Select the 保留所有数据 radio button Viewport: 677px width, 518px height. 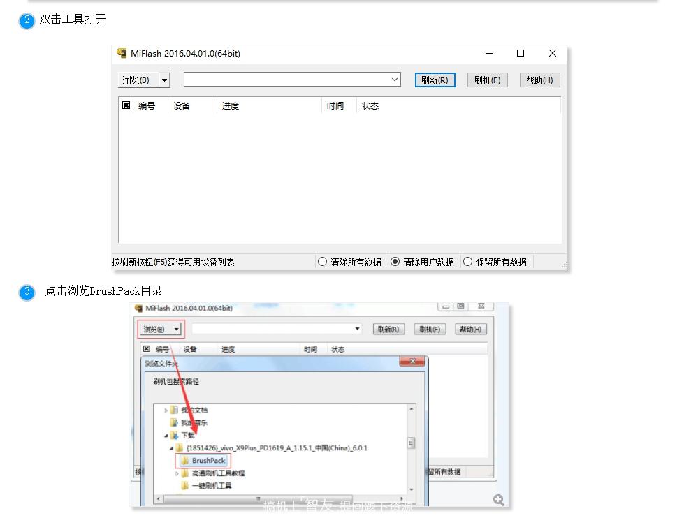(x=468, y=262)
